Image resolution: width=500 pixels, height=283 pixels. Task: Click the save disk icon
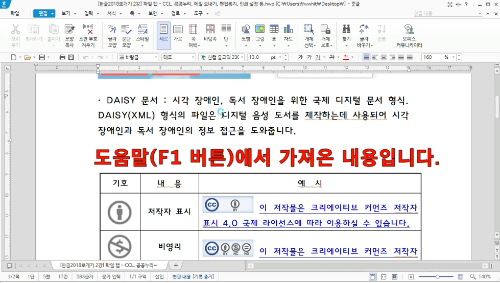click(42, 57)
